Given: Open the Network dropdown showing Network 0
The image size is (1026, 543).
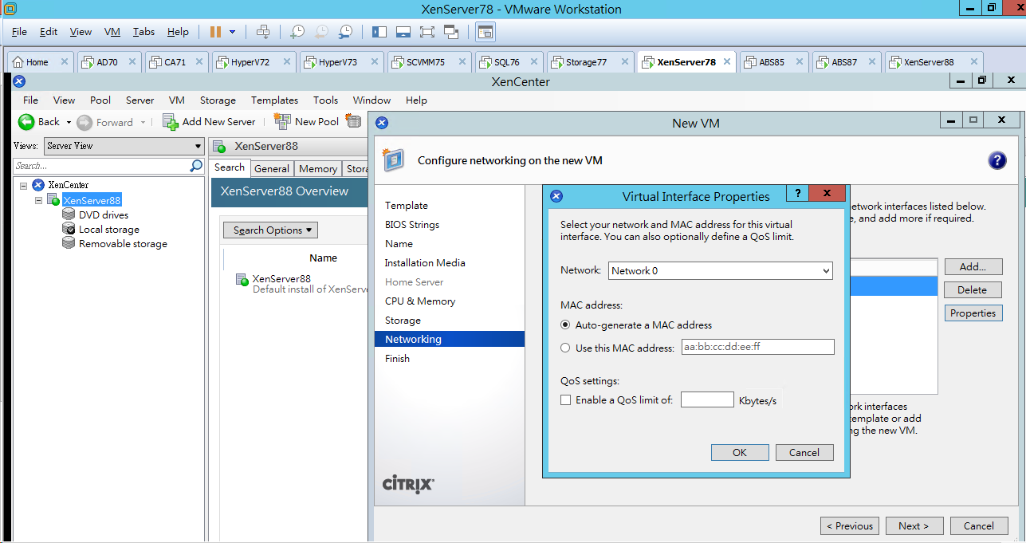Looking at the screenshot, I should click(720, 271).
